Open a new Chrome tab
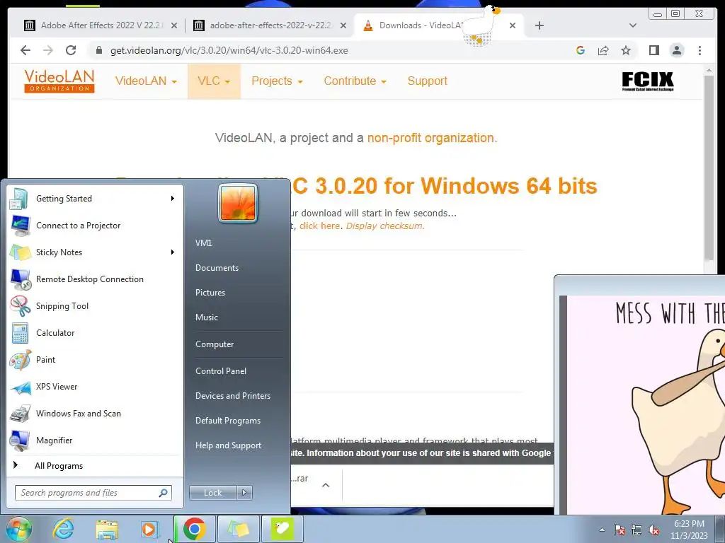 pos(539,25)
